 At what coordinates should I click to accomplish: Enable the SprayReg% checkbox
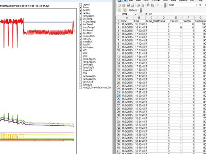tap(80, 67)
